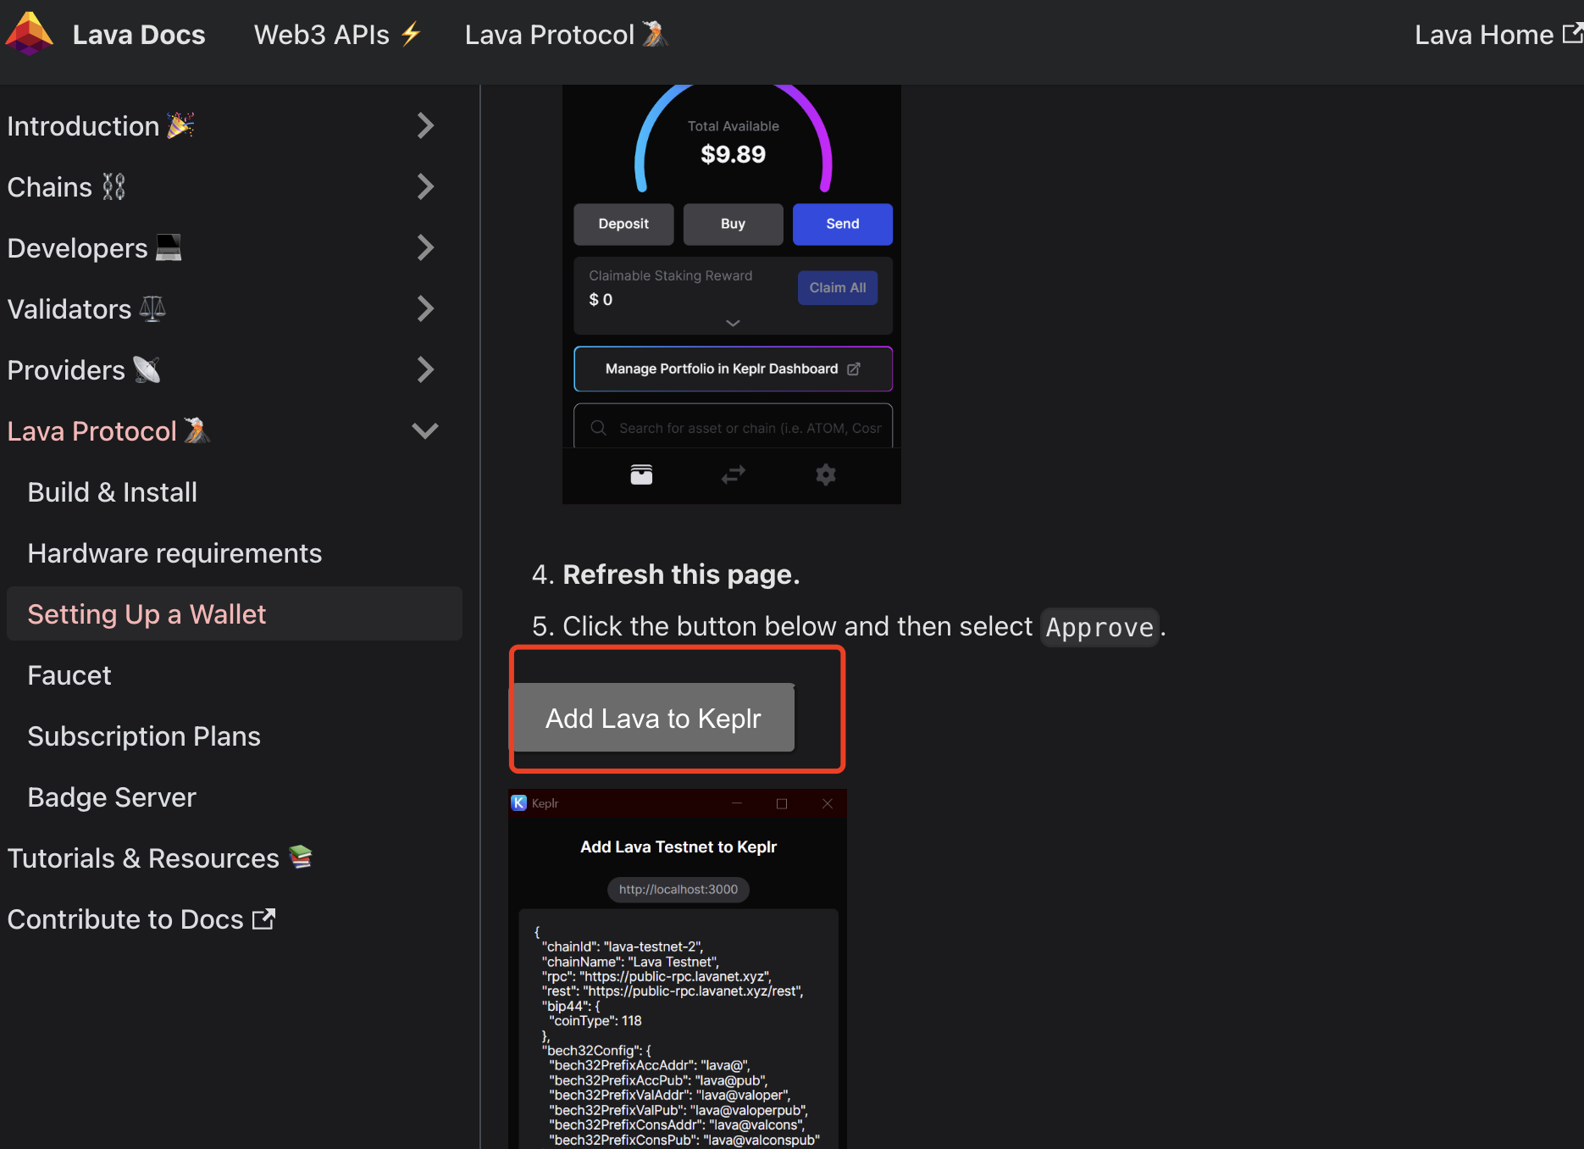
Task: Expand the Providers section chevron
Action: (425, 370)
